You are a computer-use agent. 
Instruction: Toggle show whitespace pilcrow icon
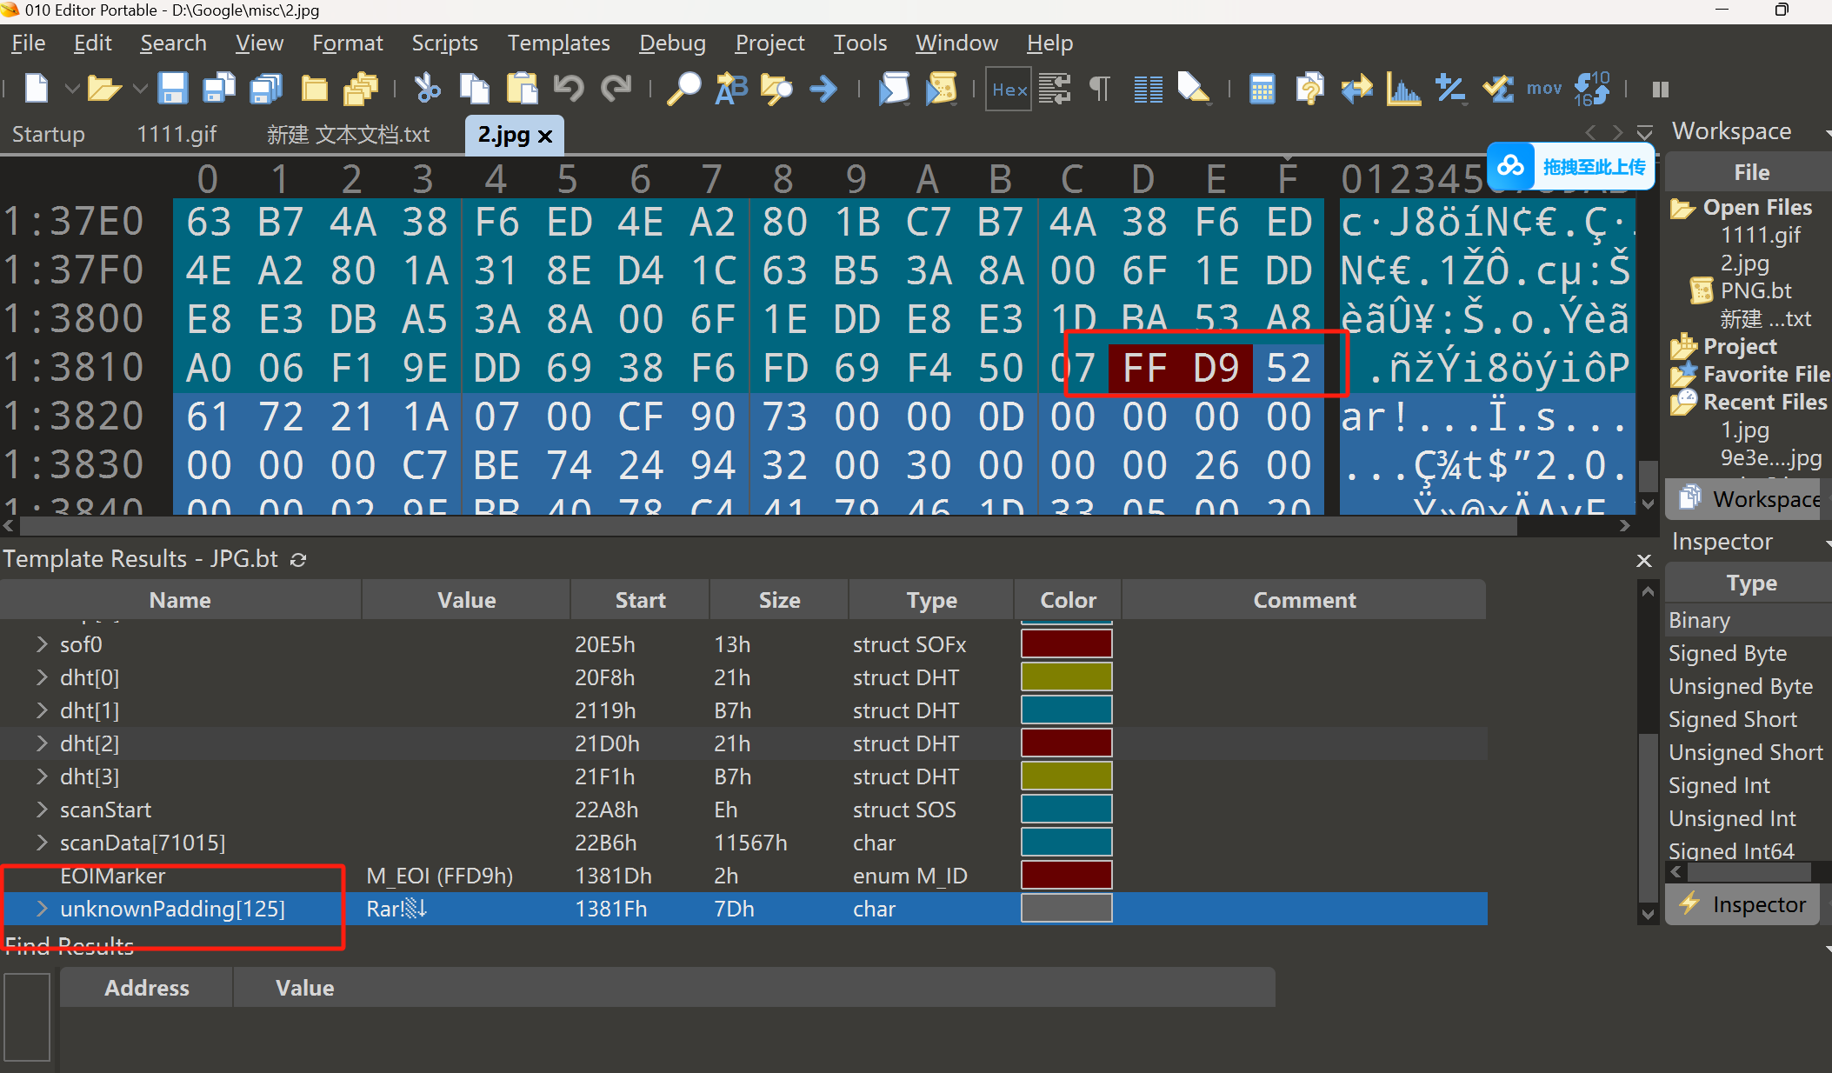point(1100,89)
